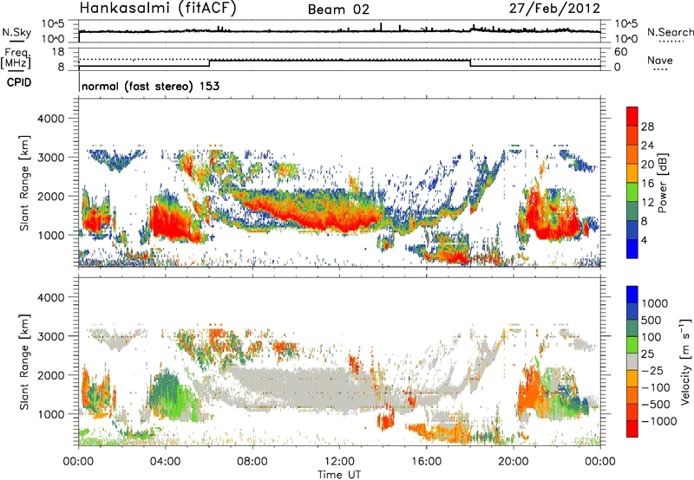Click the 4000 tick on the power panel
694x480 pixels.
point(50,119)
